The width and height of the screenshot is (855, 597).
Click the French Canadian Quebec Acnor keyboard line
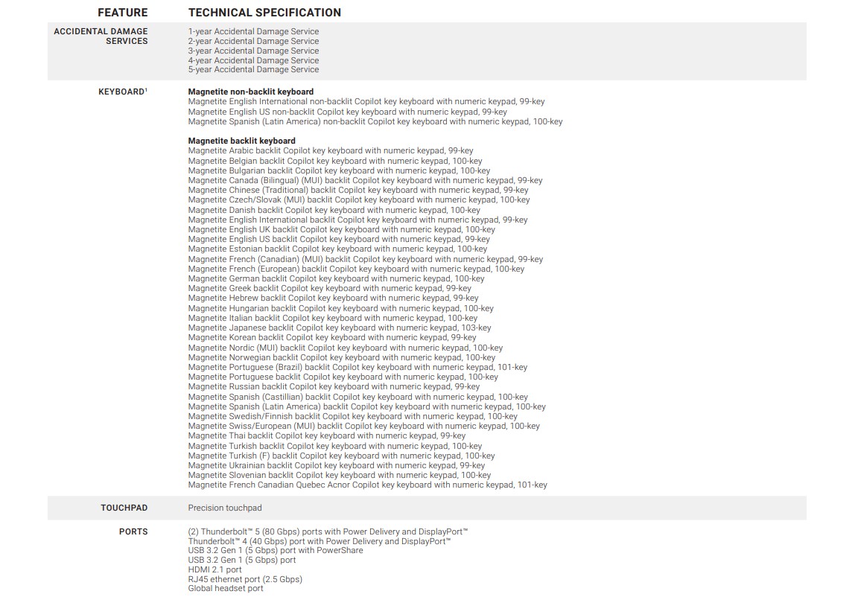367,485
